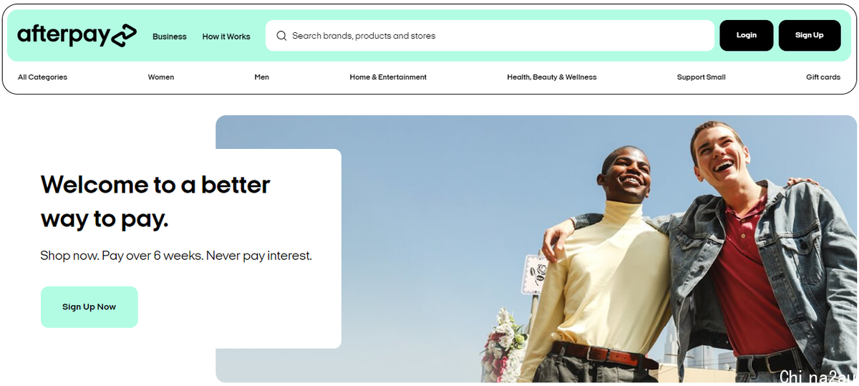Open Home & Entertainment category

388,77
